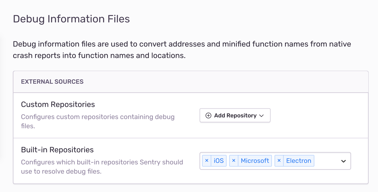Image resolution: width=378 pixels, height=192 pixels.
Task: Remove the Electron repository tag
Action: click(x=279, y=161)
